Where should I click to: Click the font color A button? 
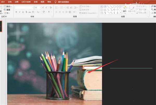(49, 12)
